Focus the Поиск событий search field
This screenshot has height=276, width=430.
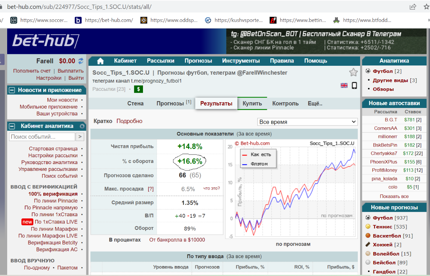pyautogui.click(x=42, y=137)
